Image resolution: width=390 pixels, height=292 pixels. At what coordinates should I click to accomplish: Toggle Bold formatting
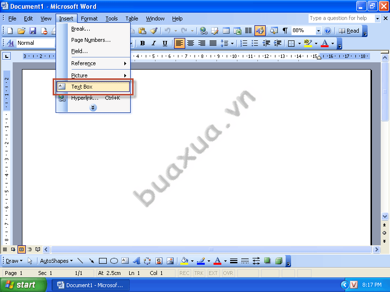pos(142,43)
